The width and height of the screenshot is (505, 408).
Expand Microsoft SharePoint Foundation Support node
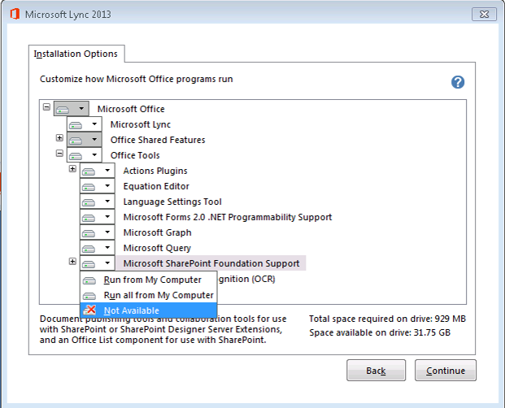[72, 261]
